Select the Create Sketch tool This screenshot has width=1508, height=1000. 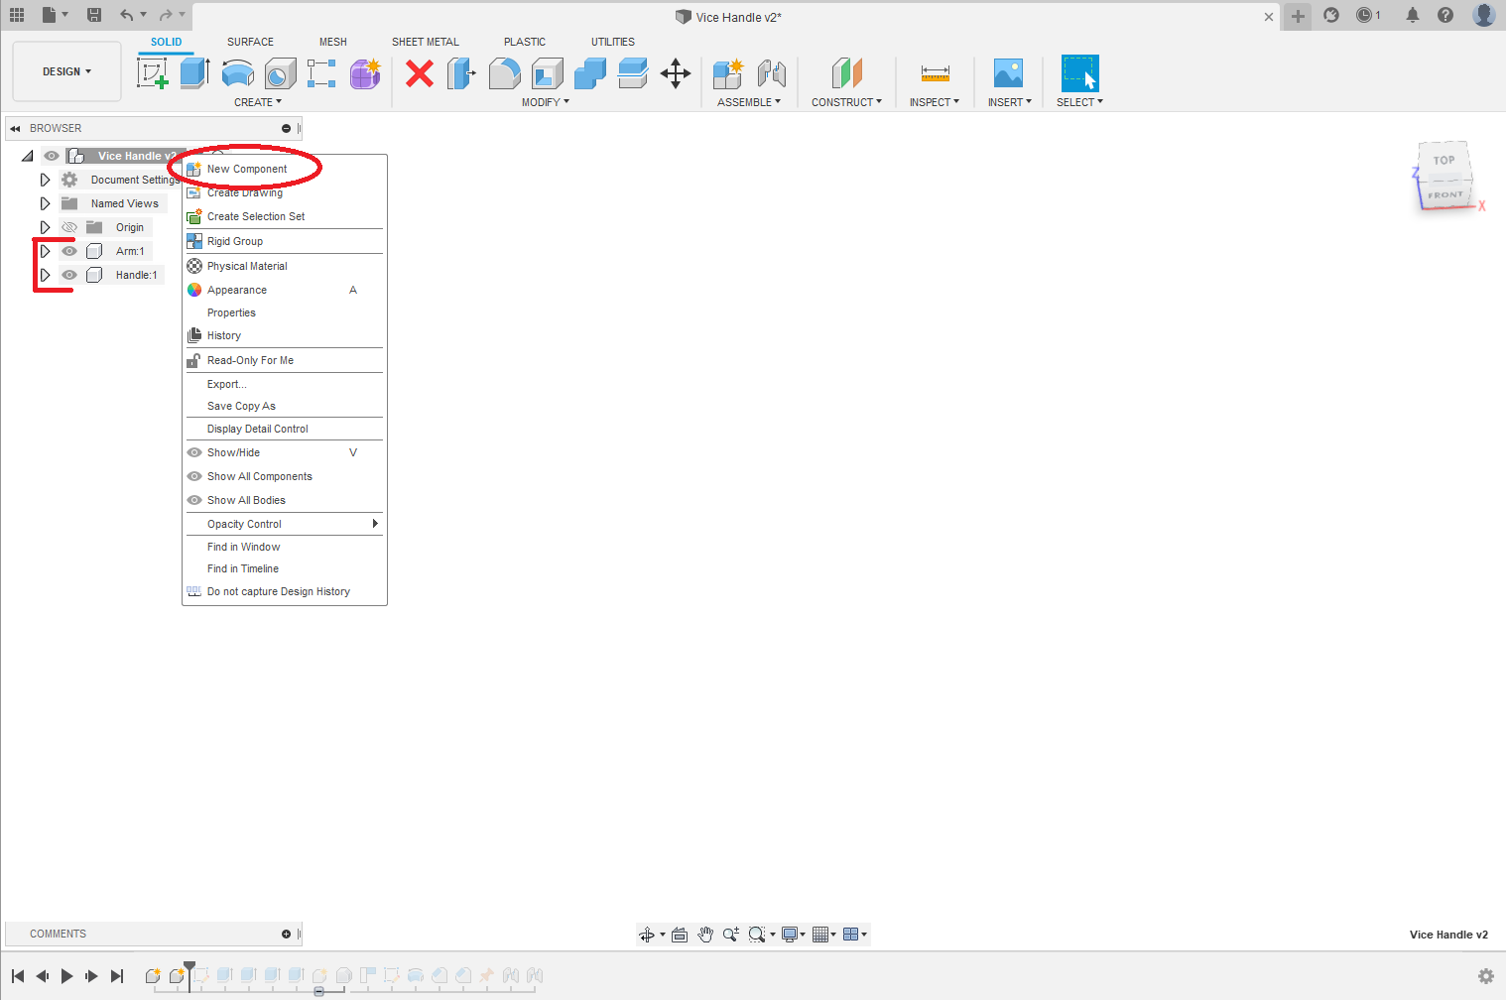coord(153,71)
